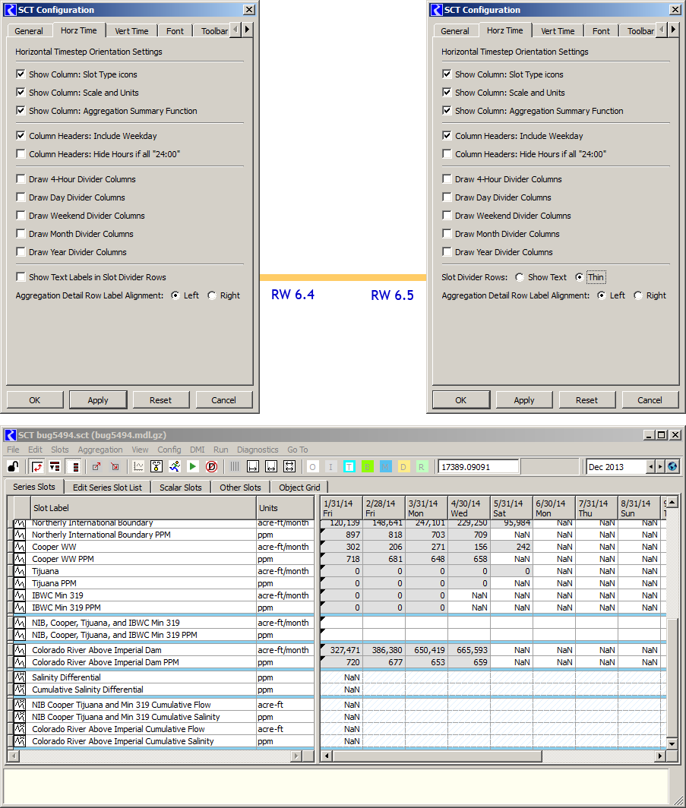Click slot type icon for Salinity Differential row

[x=20, y=677]
